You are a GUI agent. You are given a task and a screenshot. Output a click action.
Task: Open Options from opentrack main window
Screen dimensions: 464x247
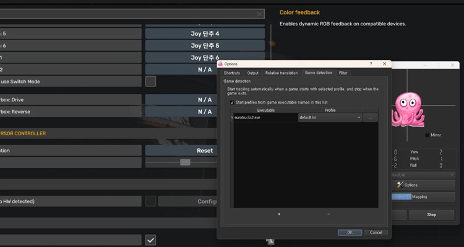pyautogui.click(x=423, y=185)
